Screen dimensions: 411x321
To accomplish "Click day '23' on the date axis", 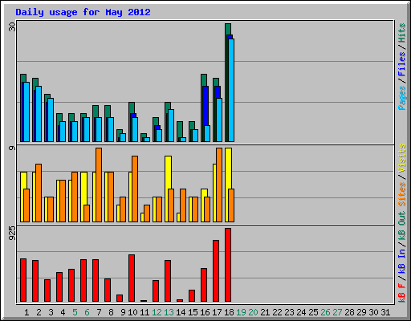I will tap(289, 312).
